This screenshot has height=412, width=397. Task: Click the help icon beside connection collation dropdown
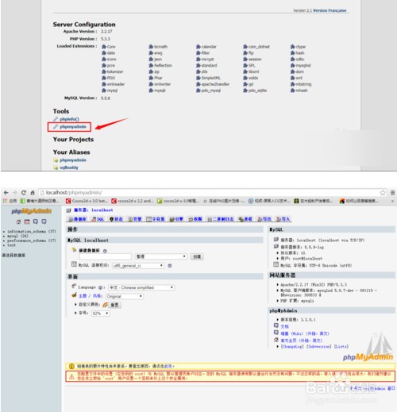(x=170, y=266)
